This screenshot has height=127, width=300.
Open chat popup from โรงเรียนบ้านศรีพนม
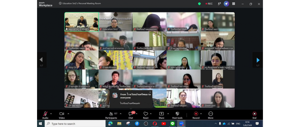click(131, 99)
